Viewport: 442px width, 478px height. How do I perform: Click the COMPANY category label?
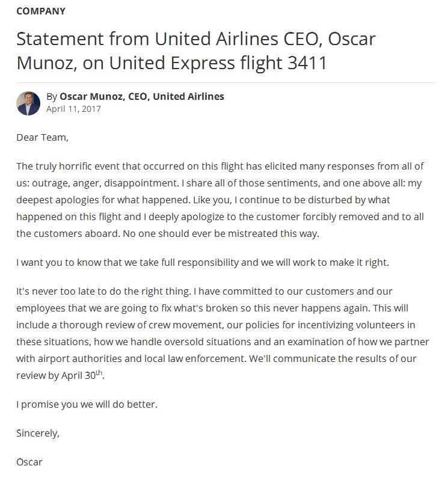point(41,11)
